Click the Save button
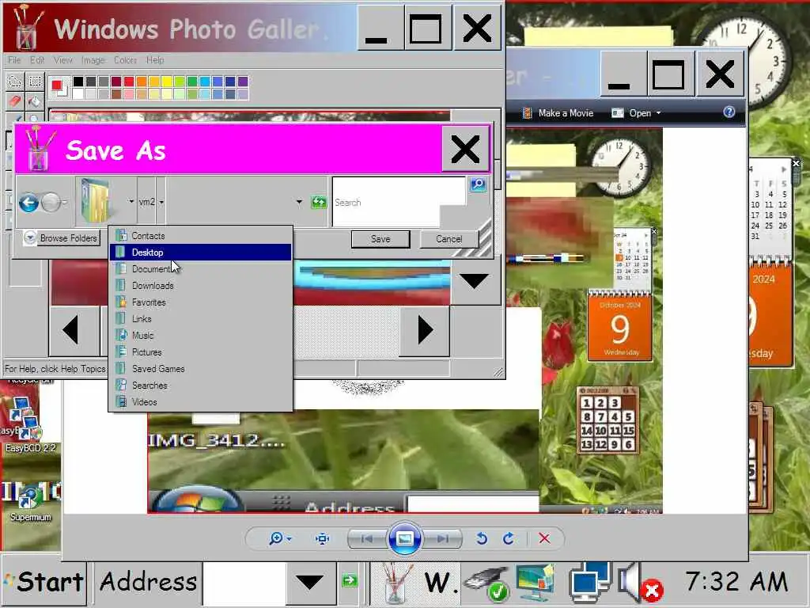 coord(380,239)
